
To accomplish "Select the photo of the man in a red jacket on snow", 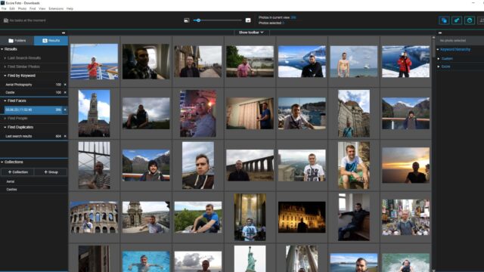I will click(x=405, y=61).
